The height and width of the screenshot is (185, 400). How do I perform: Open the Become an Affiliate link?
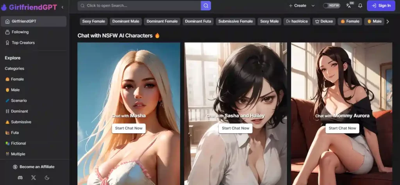click(x=34, y=167)
